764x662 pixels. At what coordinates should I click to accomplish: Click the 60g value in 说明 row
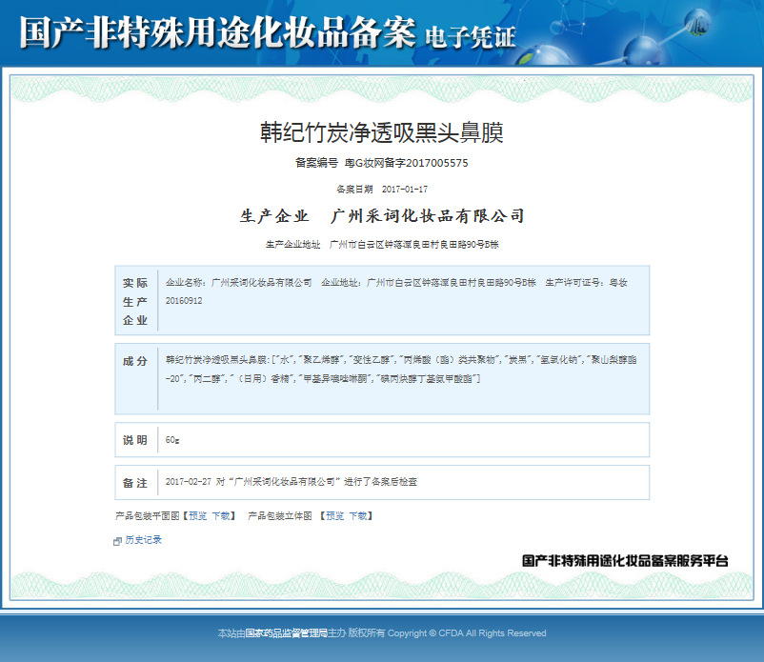(x=172, y=440)
